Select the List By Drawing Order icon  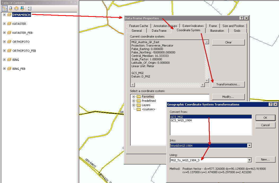tap(4, 8)
